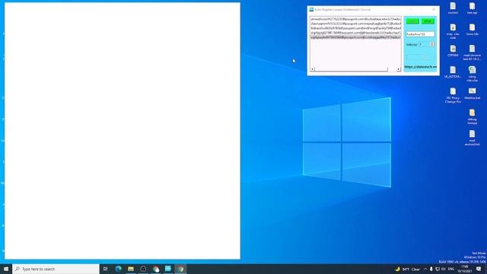This screenshot has height=274, width=487.
Task: Select the first account row in the list
Action: [355, 19]
